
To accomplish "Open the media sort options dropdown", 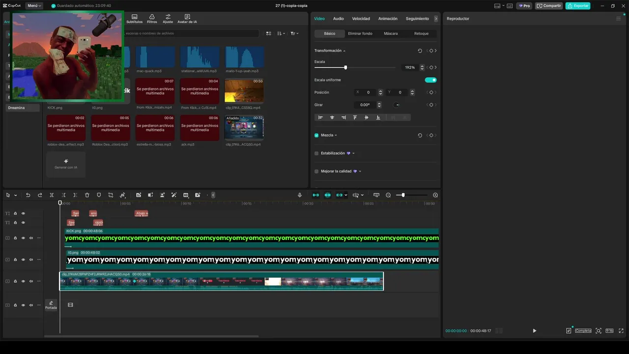I will 281,33.
